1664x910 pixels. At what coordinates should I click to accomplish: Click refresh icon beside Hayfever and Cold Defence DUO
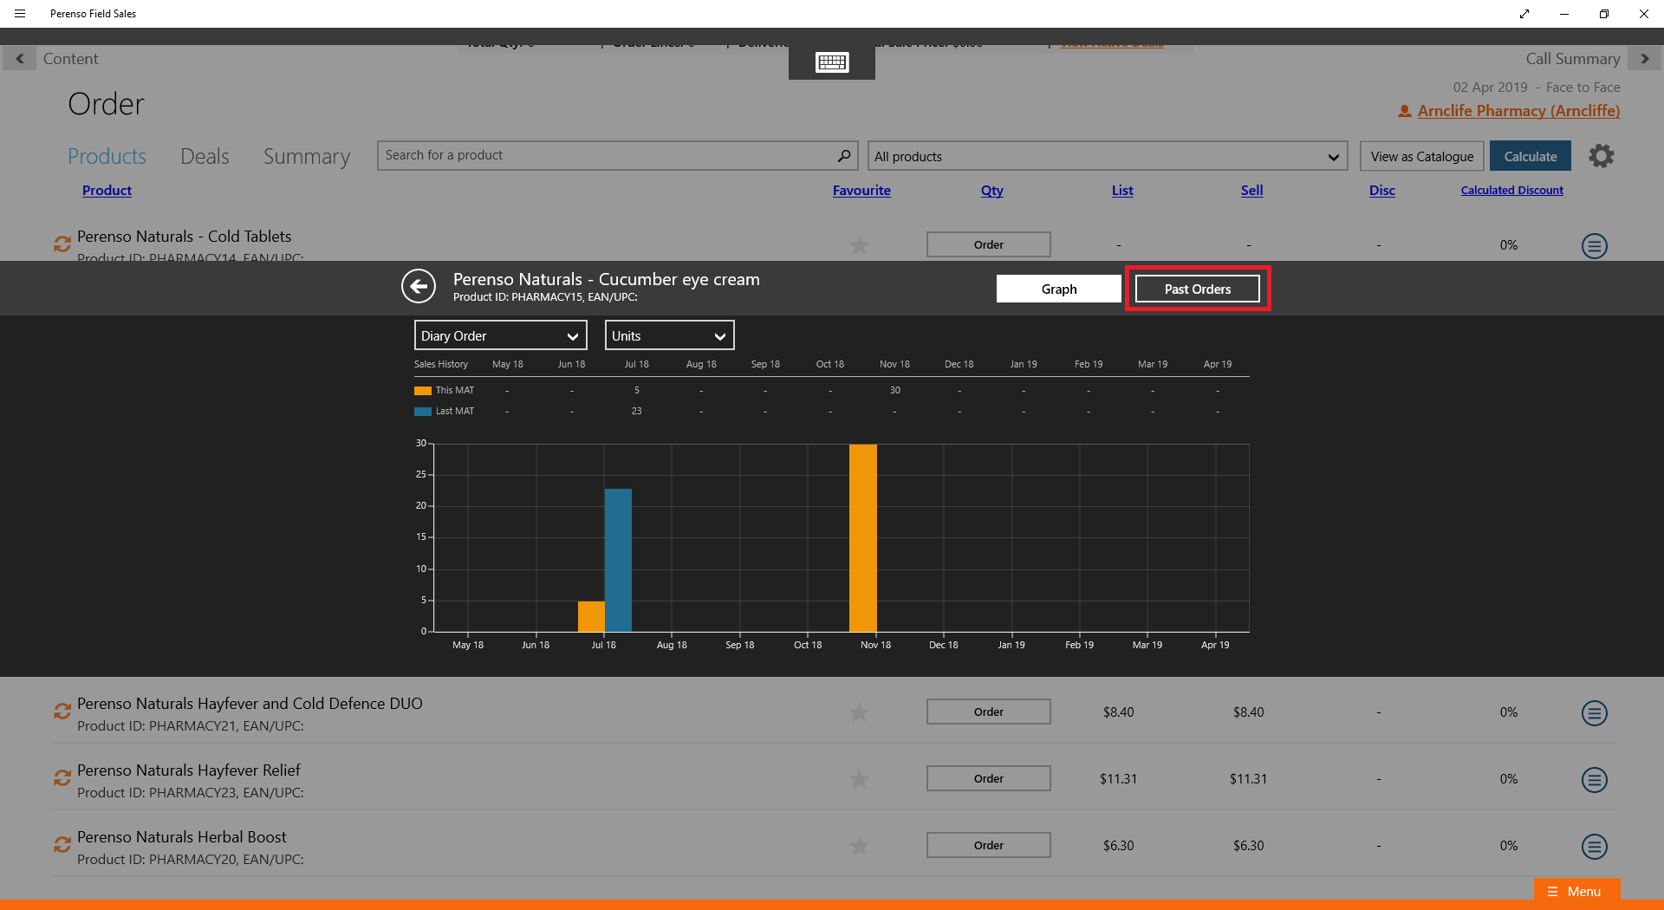pyautogui.click(x=62, y=712)
